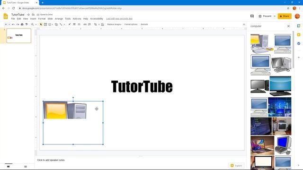Switch to filmstrip view at bottom left
This screenshot has width=303, height=170.
pos(9,167)
